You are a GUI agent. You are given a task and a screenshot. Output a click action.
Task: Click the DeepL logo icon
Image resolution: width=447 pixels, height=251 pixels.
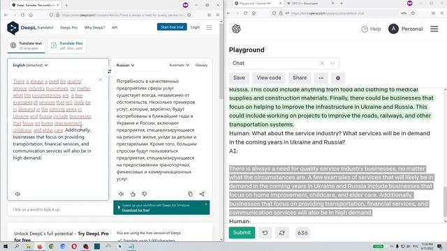pyautogui.click(x=13, y=28)
